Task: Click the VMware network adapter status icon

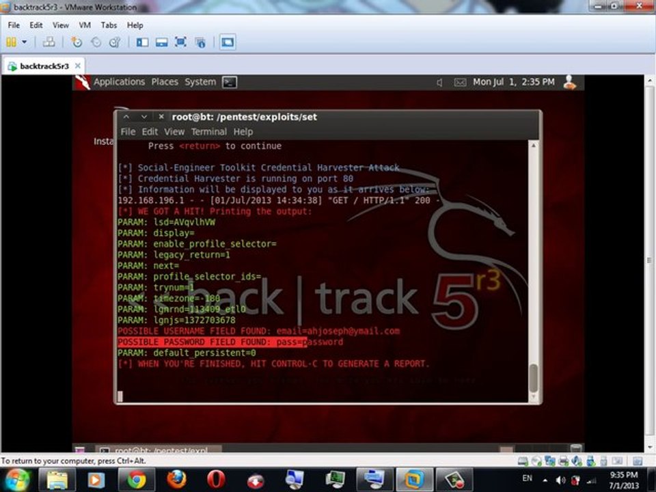Action: [549, 461]
